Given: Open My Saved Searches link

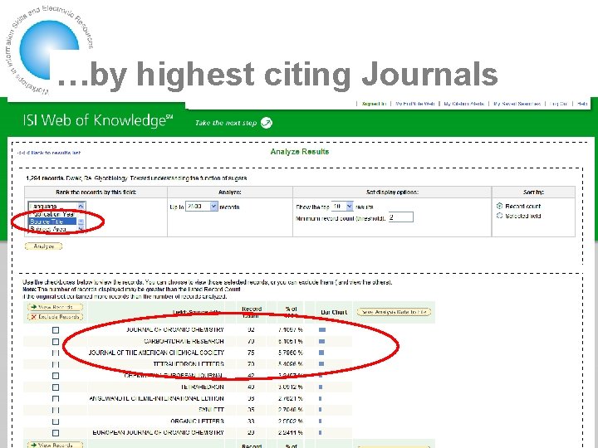Looking at the screenshot, I should tap(517, 104).
